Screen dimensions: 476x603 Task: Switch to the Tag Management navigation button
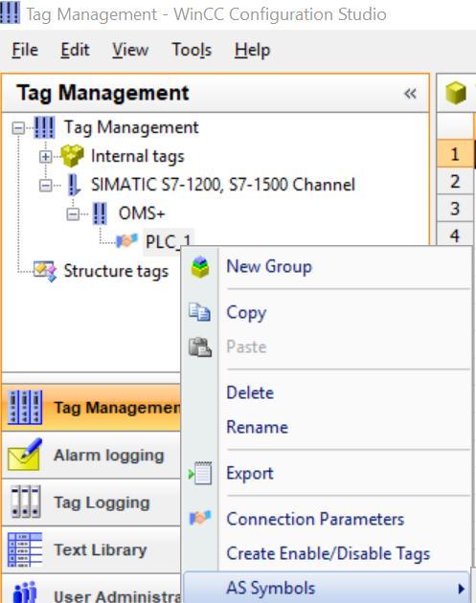coord(91,408)
